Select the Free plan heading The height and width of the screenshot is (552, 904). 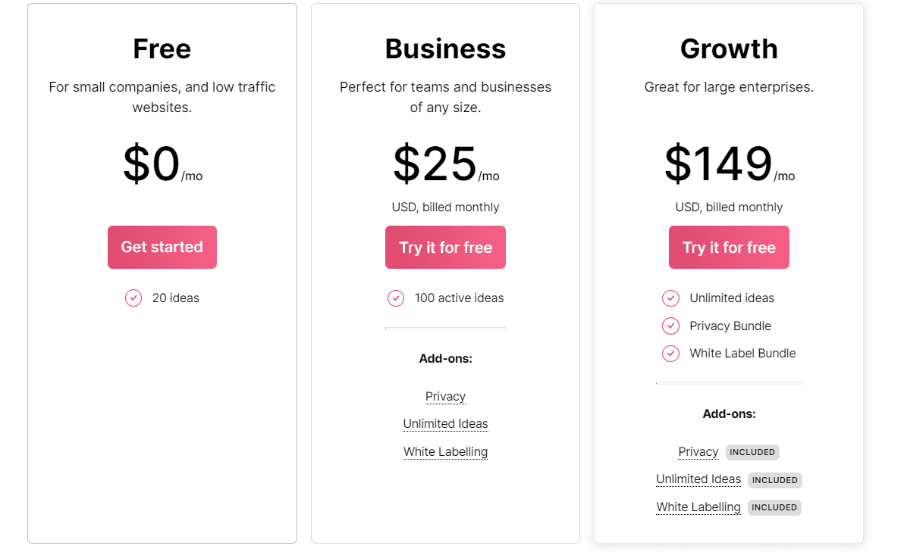coord(162,48)
